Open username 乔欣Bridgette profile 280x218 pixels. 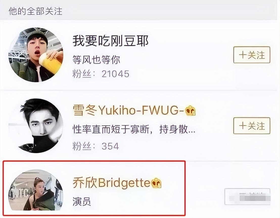click(x=111, y=183)
